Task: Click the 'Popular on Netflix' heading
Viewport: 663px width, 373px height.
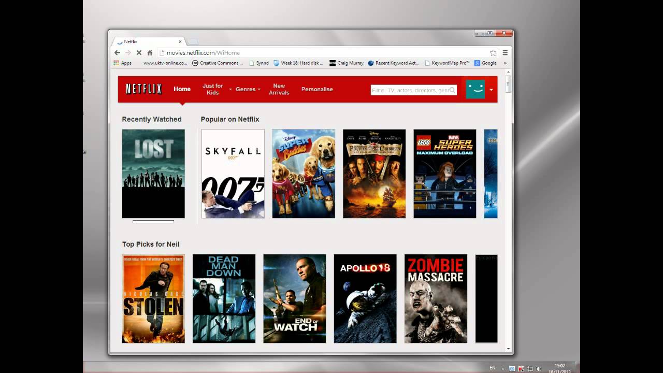Action: (230, 119)
